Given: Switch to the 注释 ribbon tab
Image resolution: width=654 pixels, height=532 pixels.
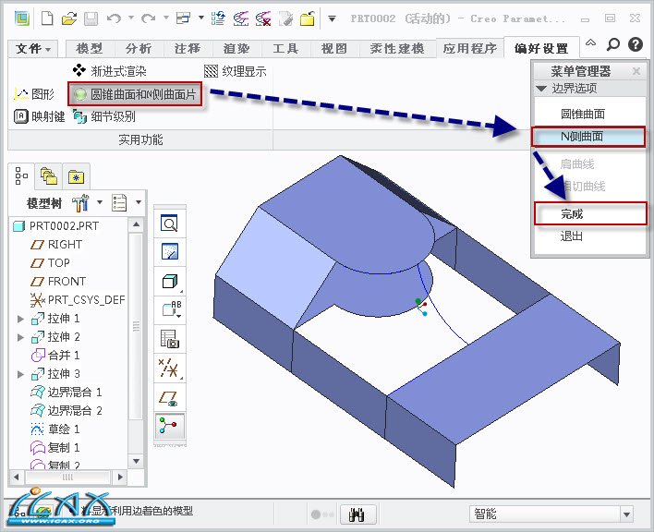Looking at the screenshot, I should pos(188,49).
